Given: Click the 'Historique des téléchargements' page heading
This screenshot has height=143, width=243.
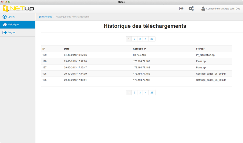Looking at the screenshot, I should pyautogui.click(x=145, y=26).
